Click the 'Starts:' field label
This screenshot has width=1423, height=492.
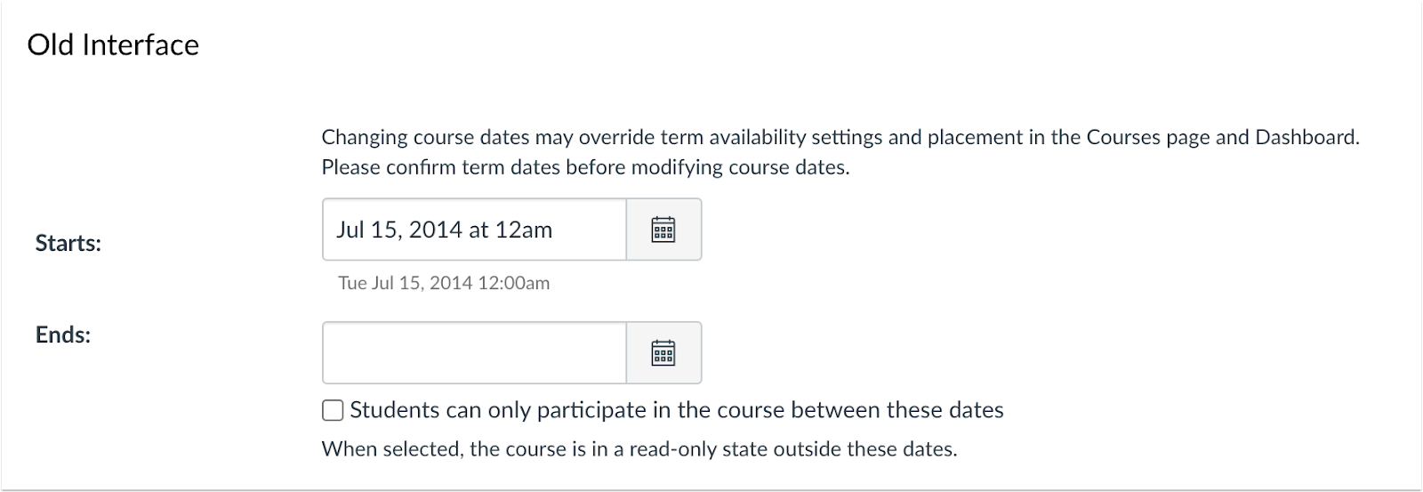pos(68,243)
